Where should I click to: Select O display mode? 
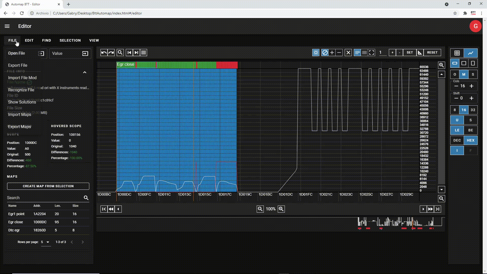[455, 74]
